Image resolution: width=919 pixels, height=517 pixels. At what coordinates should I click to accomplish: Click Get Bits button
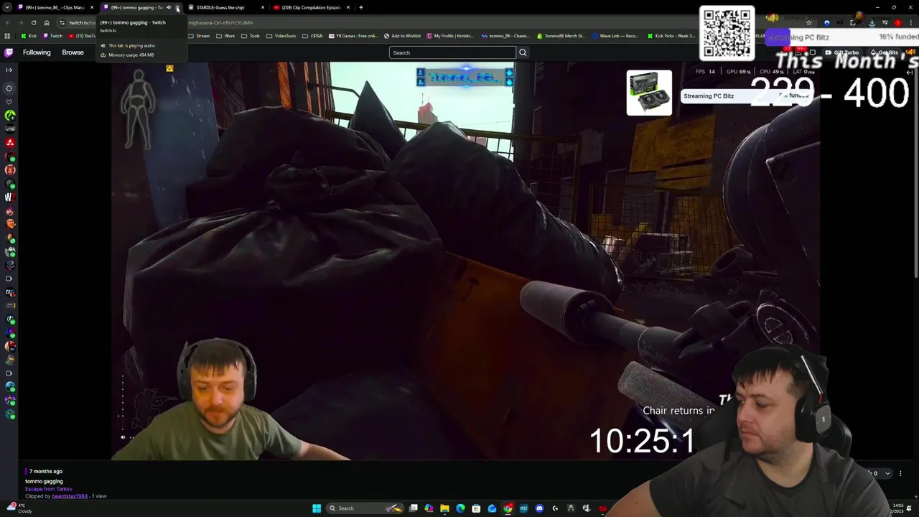tap(885, 52)
